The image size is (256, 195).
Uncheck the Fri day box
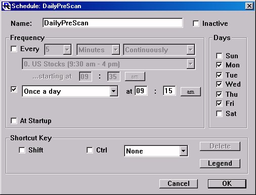(x=219, y=103)
